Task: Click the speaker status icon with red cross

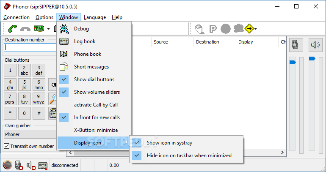Action: click(31, 165)
